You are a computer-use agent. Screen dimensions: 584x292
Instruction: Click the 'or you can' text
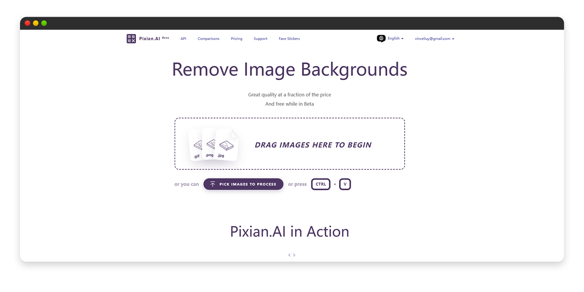[186, 184]
